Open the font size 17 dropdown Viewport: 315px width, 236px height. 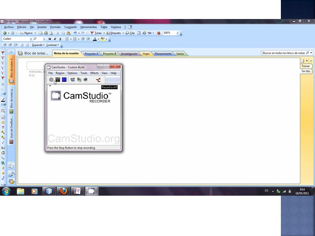coord(44,39)
